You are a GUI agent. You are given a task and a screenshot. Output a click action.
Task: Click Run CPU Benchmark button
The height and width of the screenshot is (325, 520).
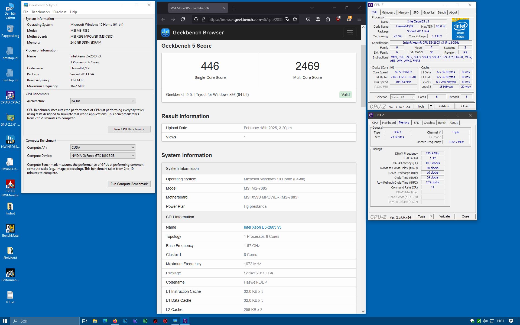(x=129, y=129)
